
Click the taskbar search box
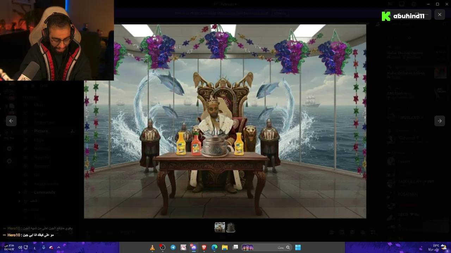pos(267,247)
